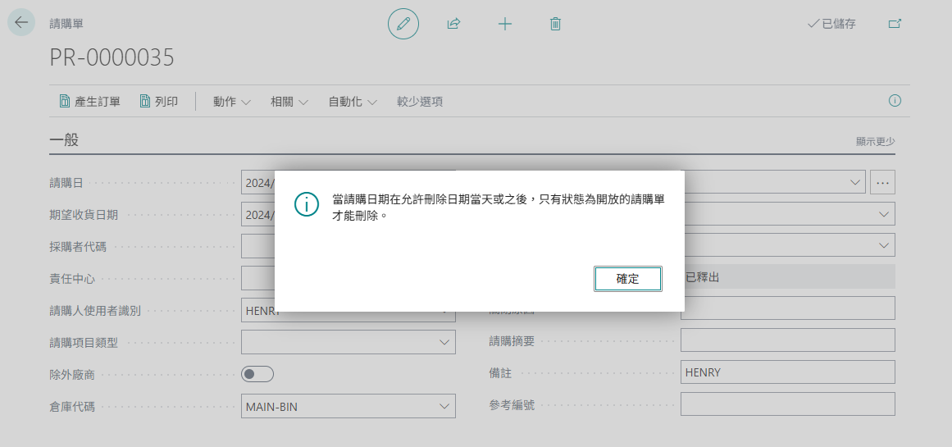Expand the top right dropdown beside ellipsis
Screen dimensions: 952x447
click(855, 182)
